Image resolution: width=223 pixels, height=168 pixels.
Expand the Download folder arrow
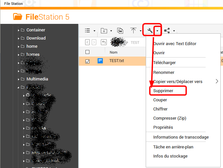coord(18,38)
